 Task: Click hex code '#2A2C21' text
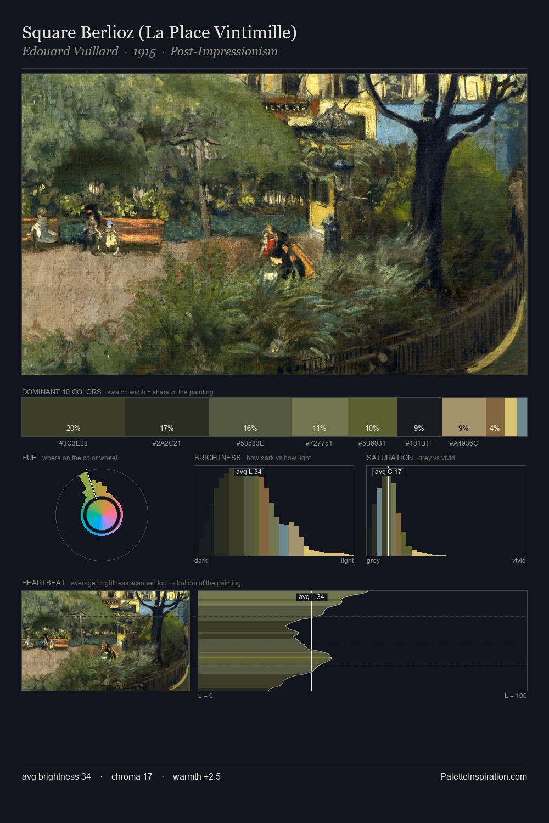click(167, 443)
